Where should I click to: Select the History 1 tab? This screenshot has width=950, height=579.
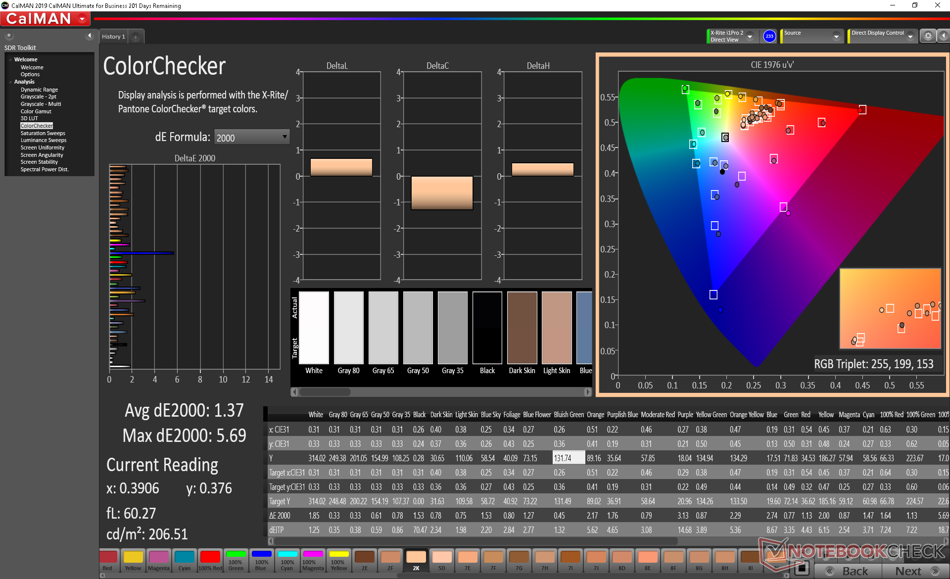coord(113,37)
